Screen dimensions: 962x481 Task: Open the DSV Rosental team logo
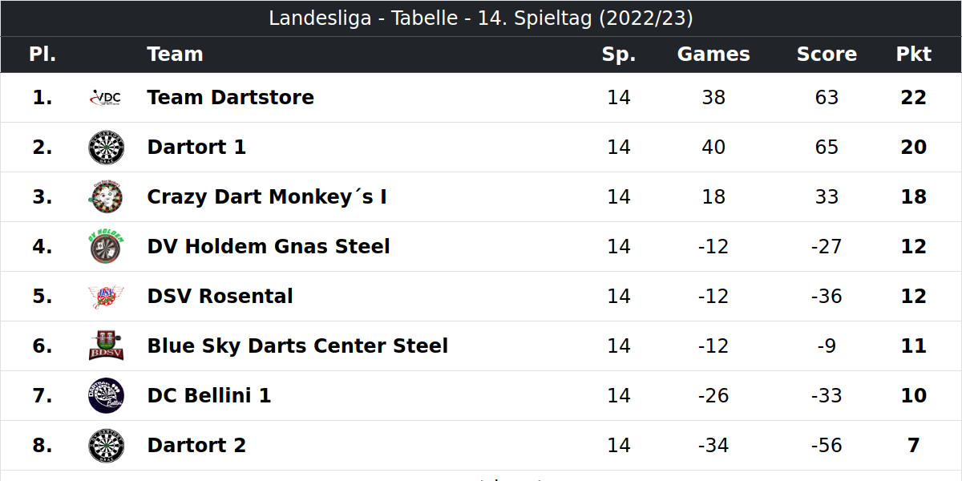pyautogui.click(x=106, y=297)
